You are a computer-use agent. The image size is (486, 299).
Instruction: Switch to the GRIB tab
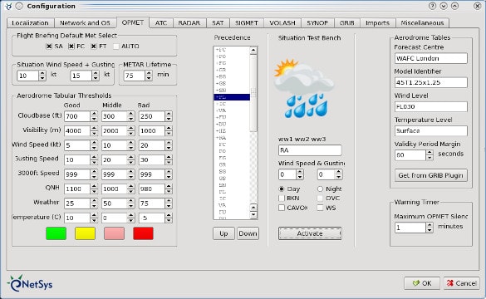pyautogui.click(x=346, y=23)
